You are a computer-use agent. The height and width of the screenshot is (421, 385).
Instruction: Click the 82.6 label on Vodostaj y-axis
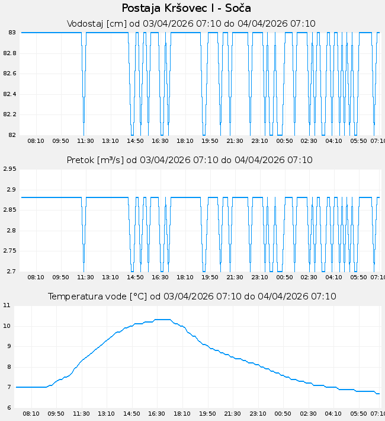[x=9, y=74]
